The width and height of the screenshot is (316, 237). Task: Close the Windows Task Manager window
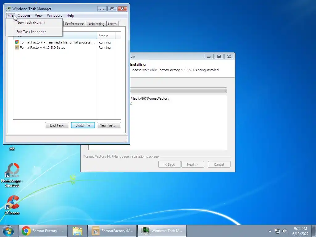pos(122,9)
